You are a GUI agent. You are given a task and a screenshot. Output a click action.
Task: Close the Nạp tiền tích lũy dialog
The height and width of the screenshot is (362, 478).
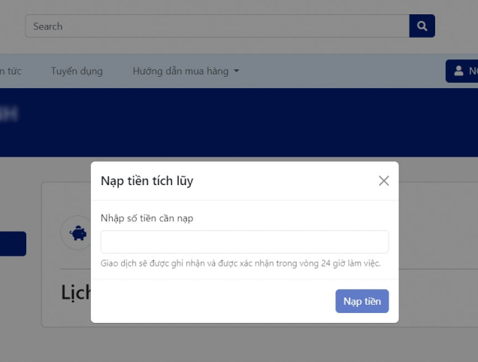click(384, 181)
